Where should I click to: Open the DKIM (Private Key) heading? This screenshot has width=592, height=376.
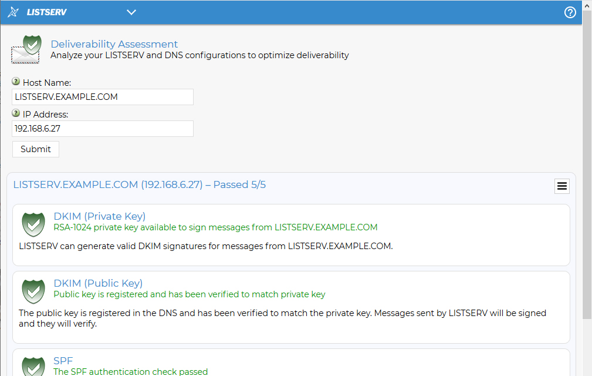tap(99, 216)
